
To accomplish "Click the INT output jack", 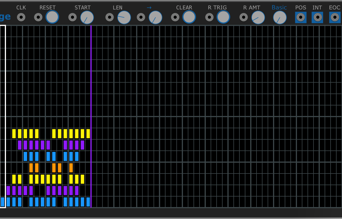I will click(x=317, y=17).
